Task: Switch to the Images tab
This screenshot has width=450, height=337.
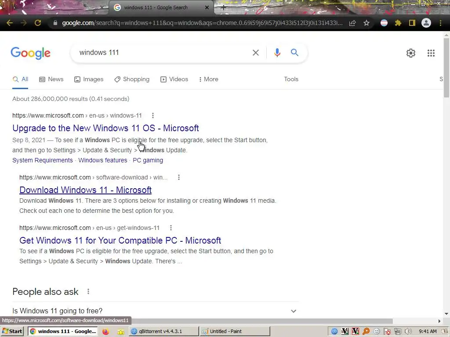Action: click(x=89, y=79)
